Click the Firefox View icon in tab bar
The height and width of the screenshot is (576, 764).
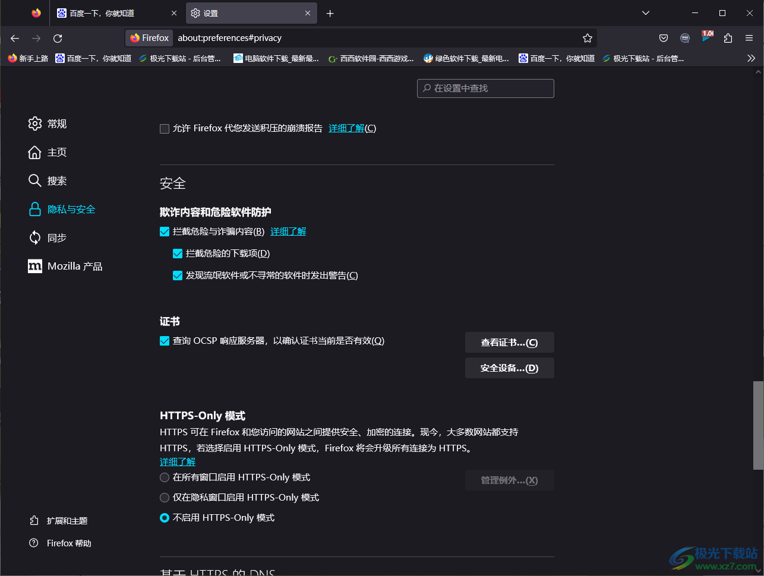[36, 13]
